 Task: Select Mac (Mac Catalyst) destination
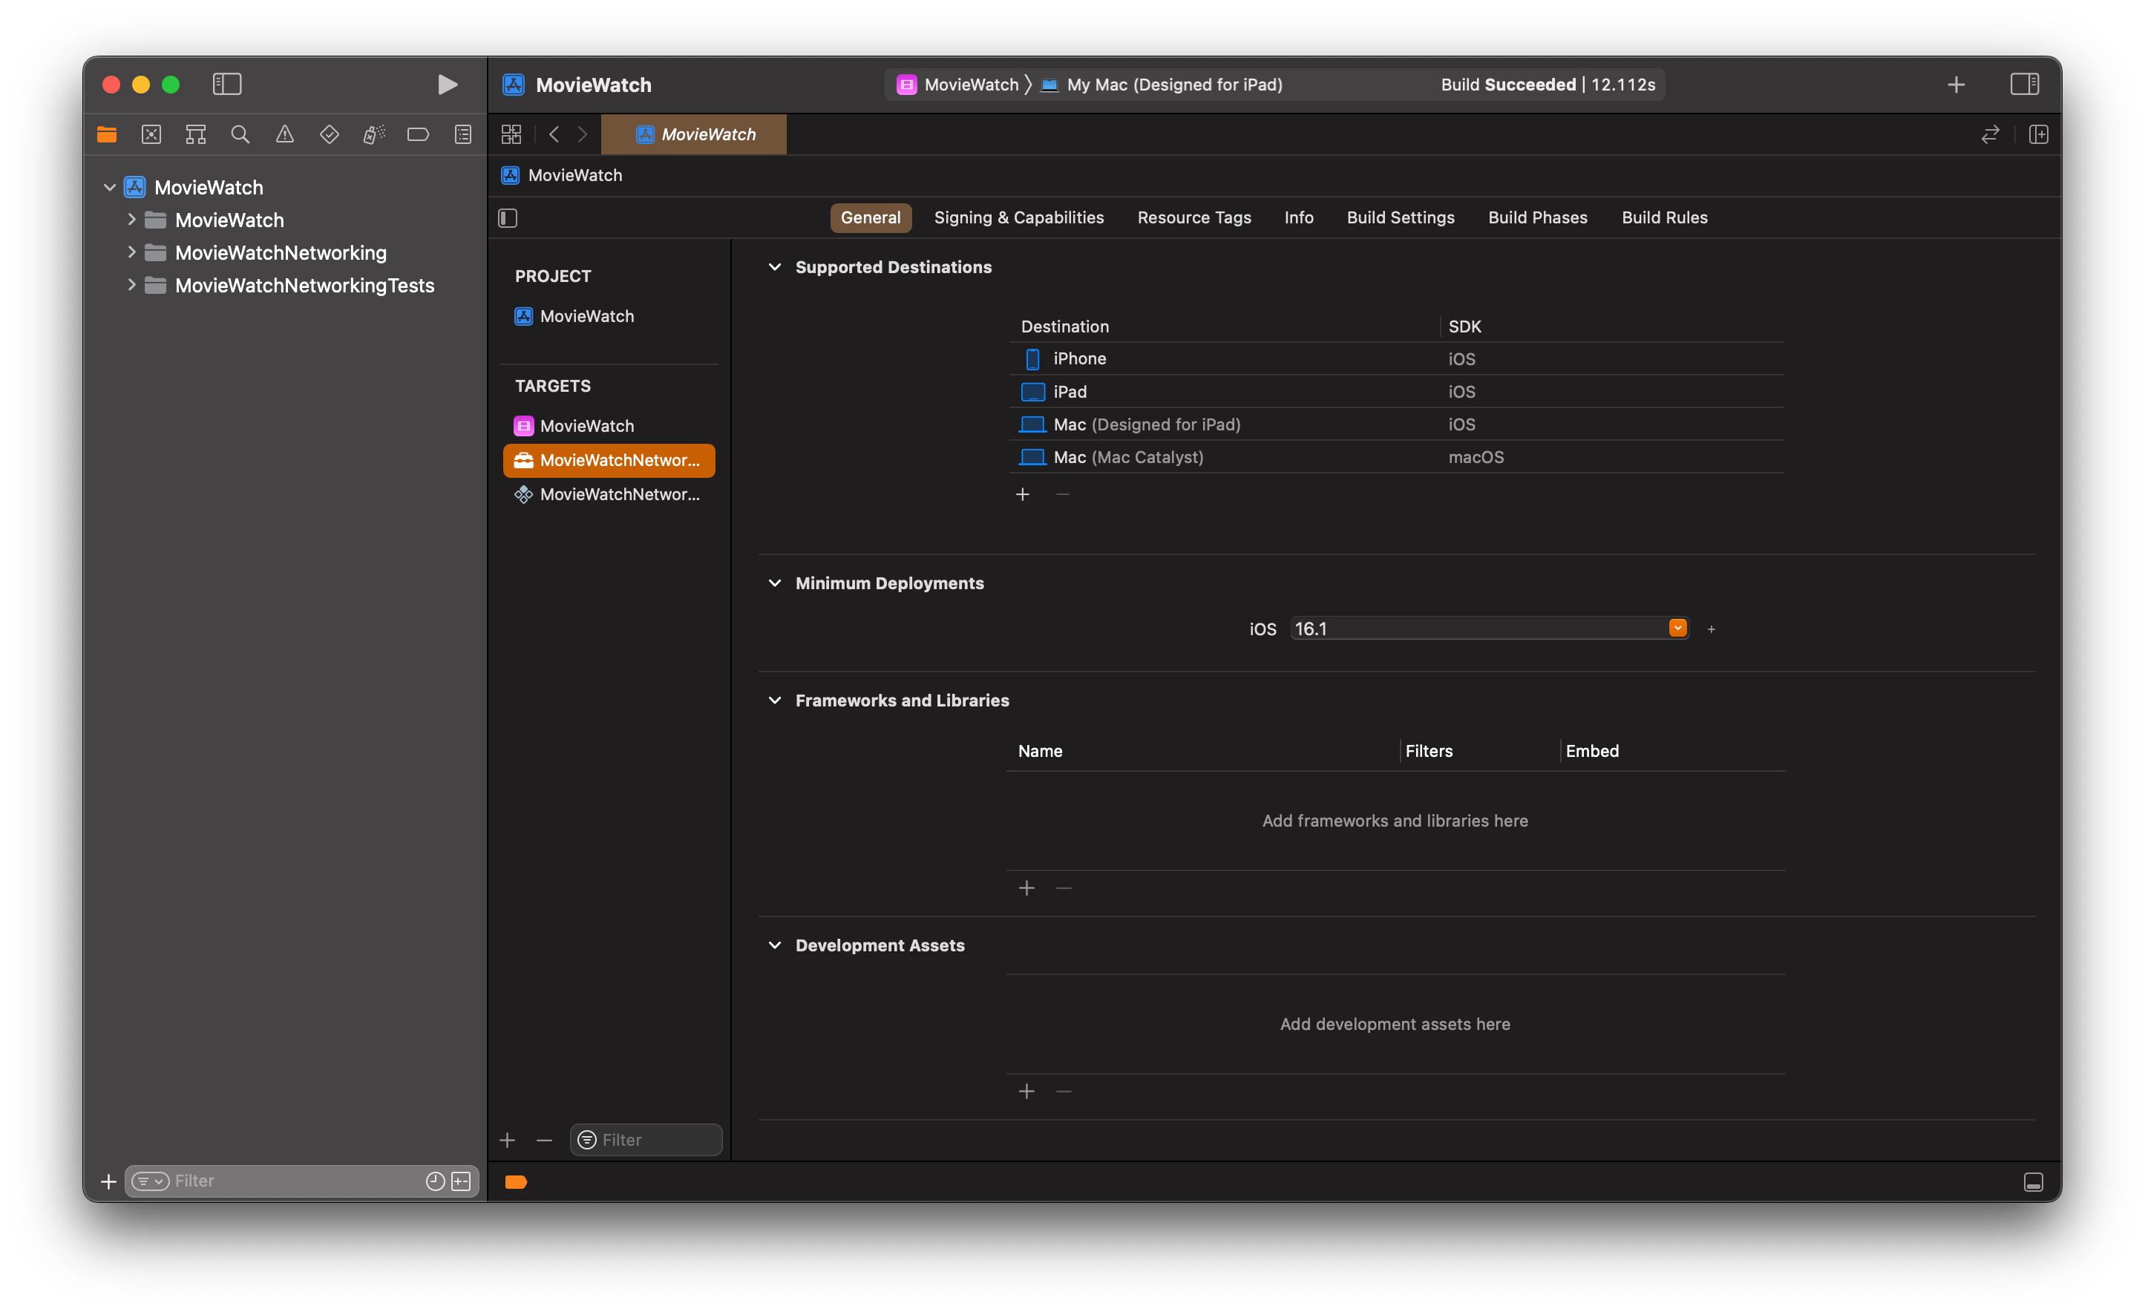pyautogui.click(x=1396, y=457)
